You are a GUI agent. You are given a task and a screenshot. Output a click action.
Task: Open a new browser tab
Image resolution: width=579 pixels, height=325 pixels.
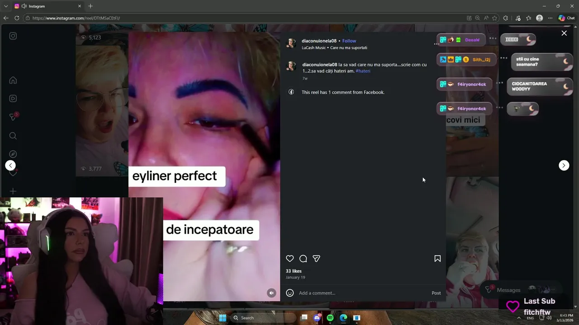[x=90, y=6]
